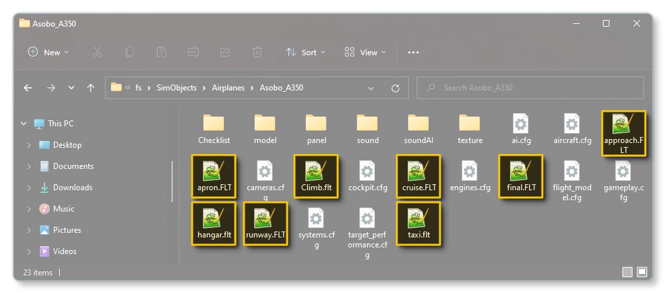Viewport: 666px width, 294px height.
Task: Open Desktop in navigation pane
Action: click(x=60, y=145)
